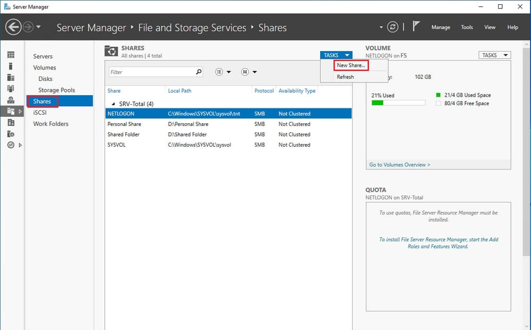
Task: Click the Server Manager breadcrumb
Action: coord(91,28)
